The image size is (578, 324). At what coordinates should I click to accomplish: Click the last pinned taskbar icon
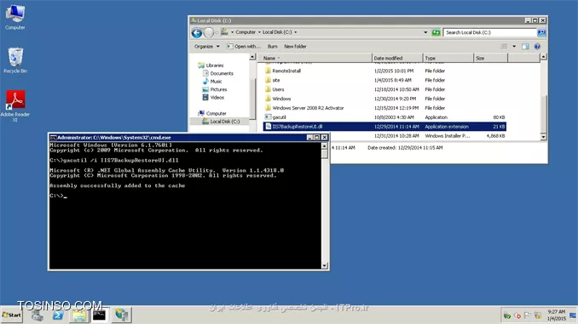click(121, 315)
